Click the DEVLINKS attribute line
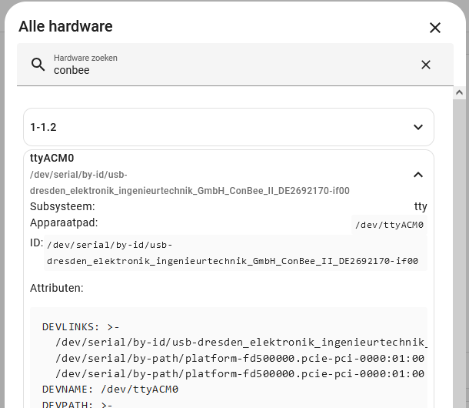Viewport: 469px width, 408px height. (x=81, y=327)
